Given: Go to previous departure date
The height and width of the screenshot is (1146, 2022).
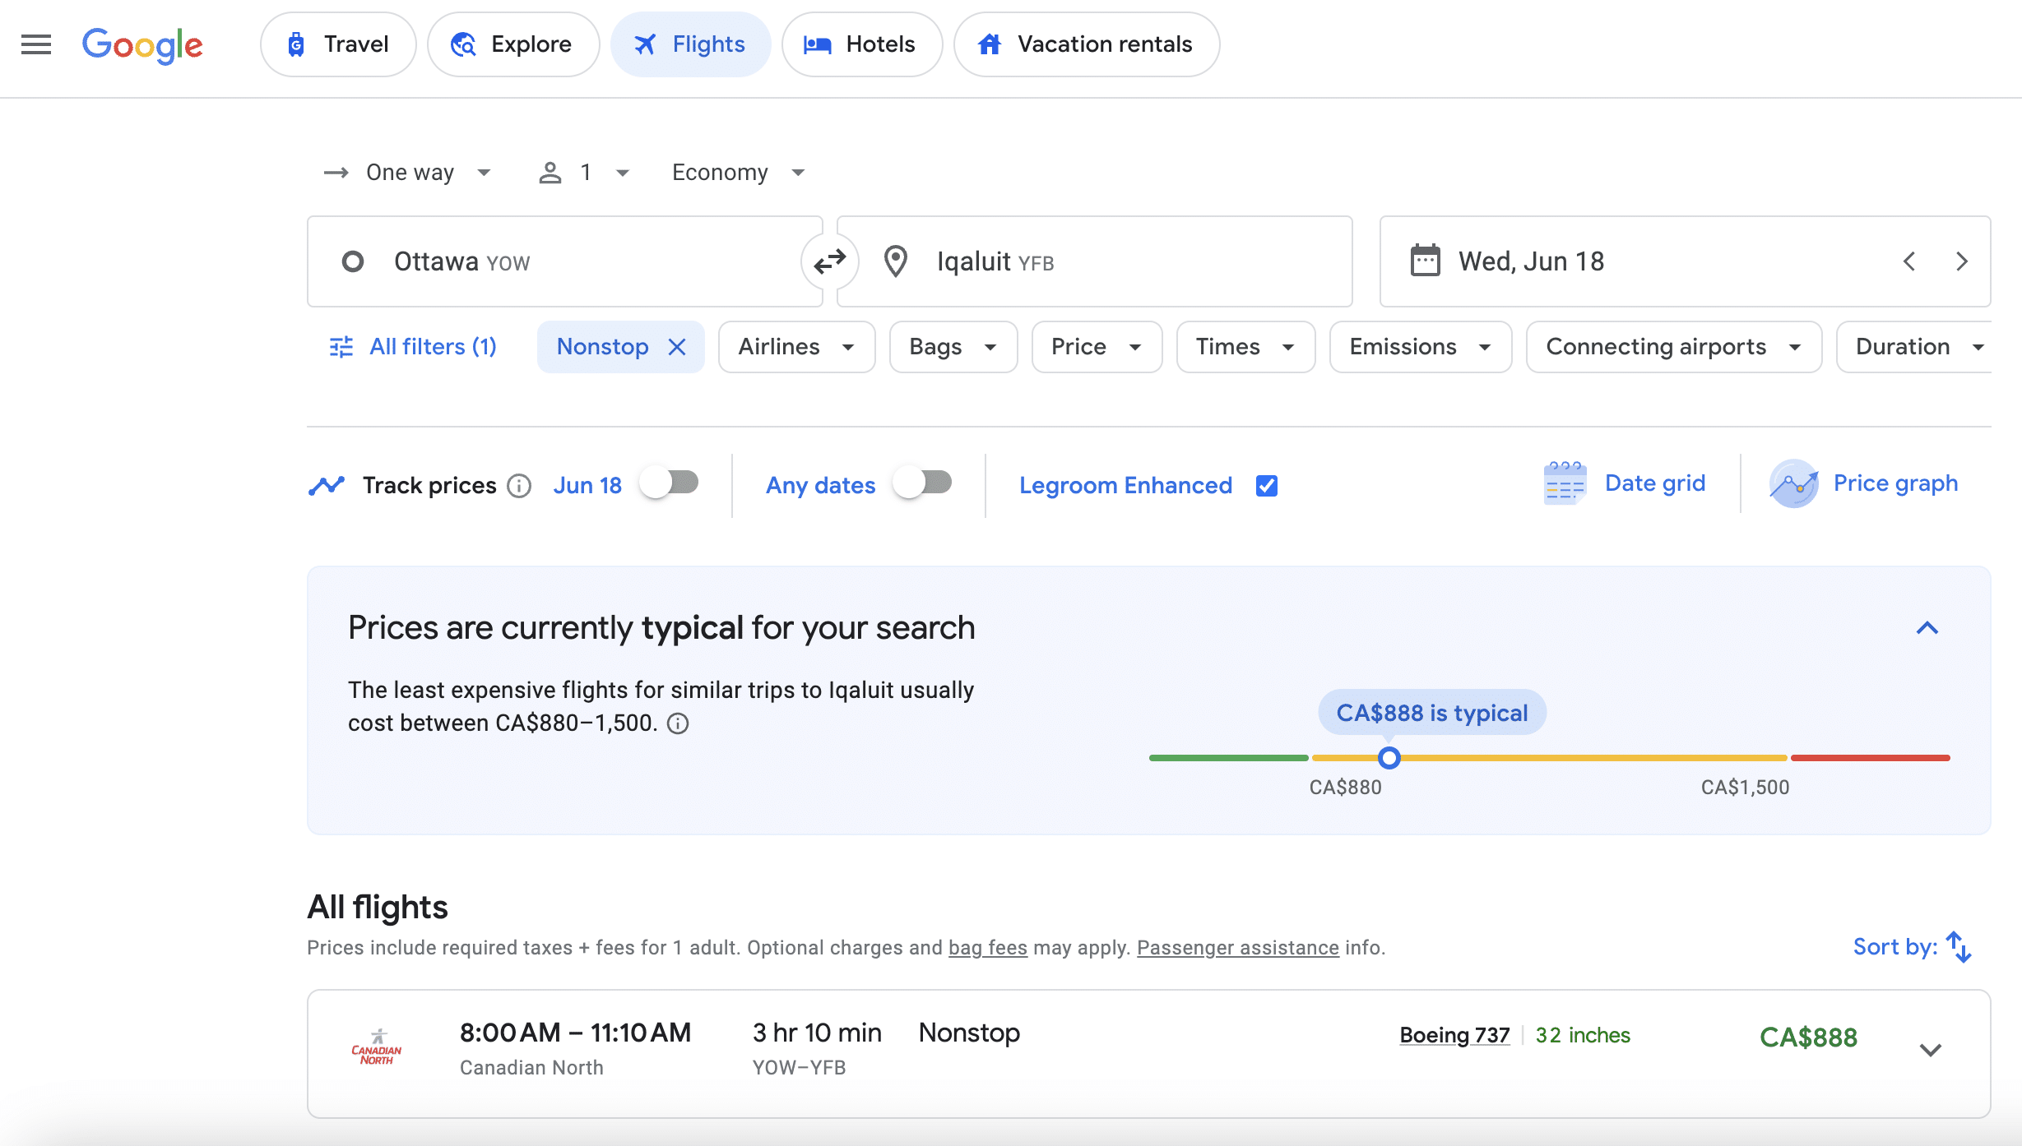Looking at the screenshot, I should point(1909,261).
